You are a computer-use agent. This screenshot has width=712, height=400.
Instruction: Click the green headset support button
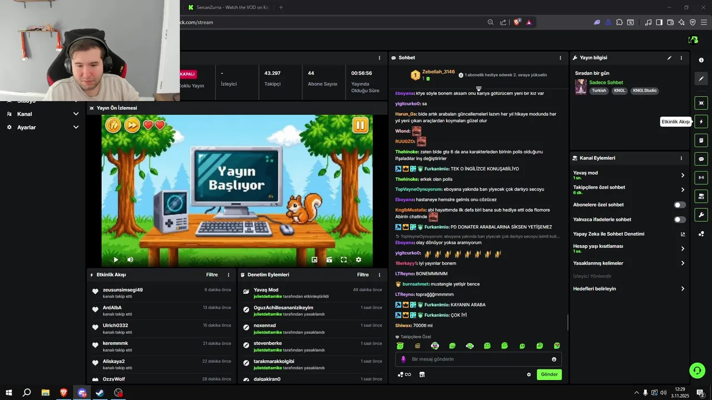pyautogui.click(x=697, y=370)
